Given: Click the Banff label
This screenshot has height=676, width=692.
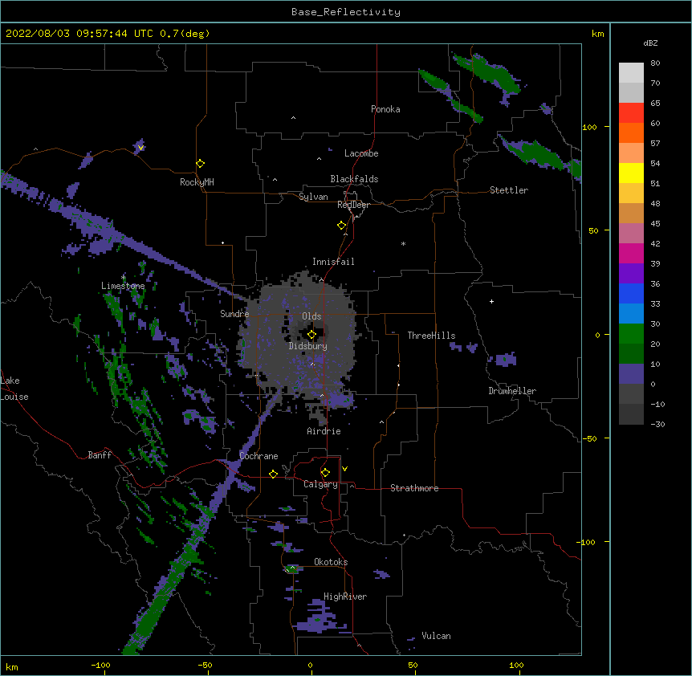Looking at the screenshot, I should [100, 455].
